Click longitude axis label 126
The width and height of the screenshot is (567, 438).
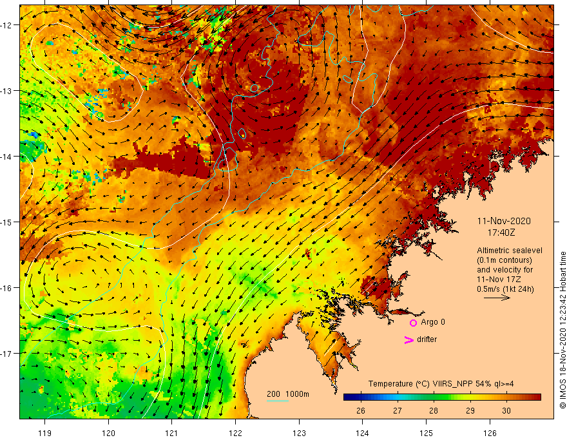[x=490, y=433]
